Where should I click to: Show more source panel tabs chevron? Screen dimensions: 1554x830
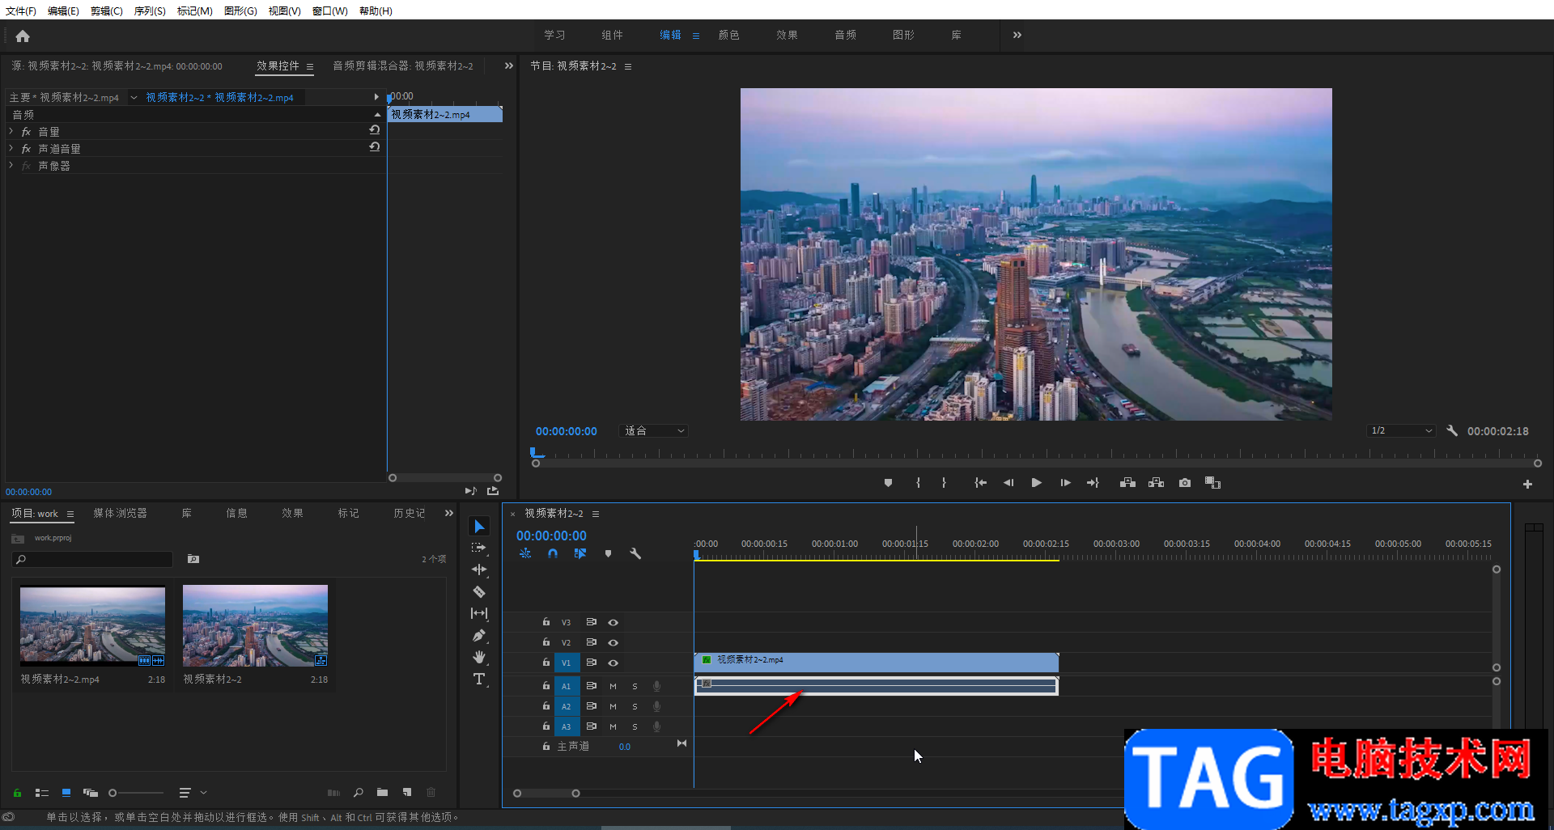[x=509, y=66]
